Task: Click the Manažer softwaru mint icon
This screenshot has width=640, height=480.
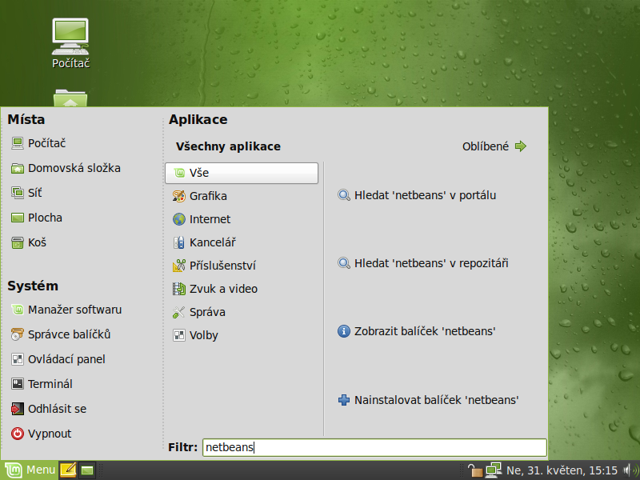Action: click(17, 310)
